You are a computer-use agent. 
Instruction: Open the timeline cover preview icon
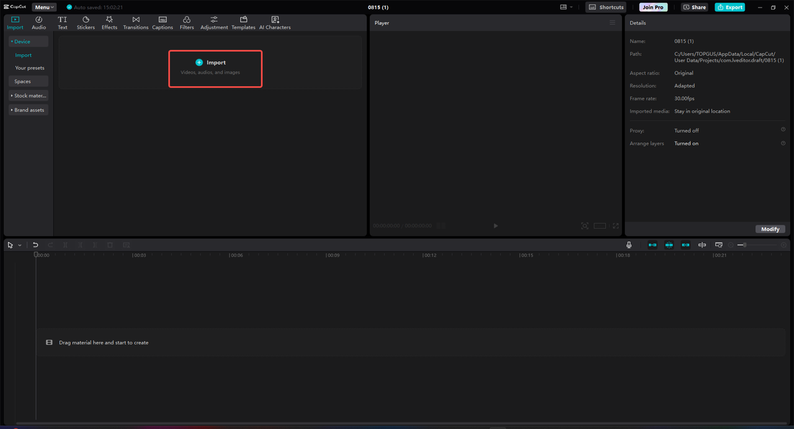719,245
